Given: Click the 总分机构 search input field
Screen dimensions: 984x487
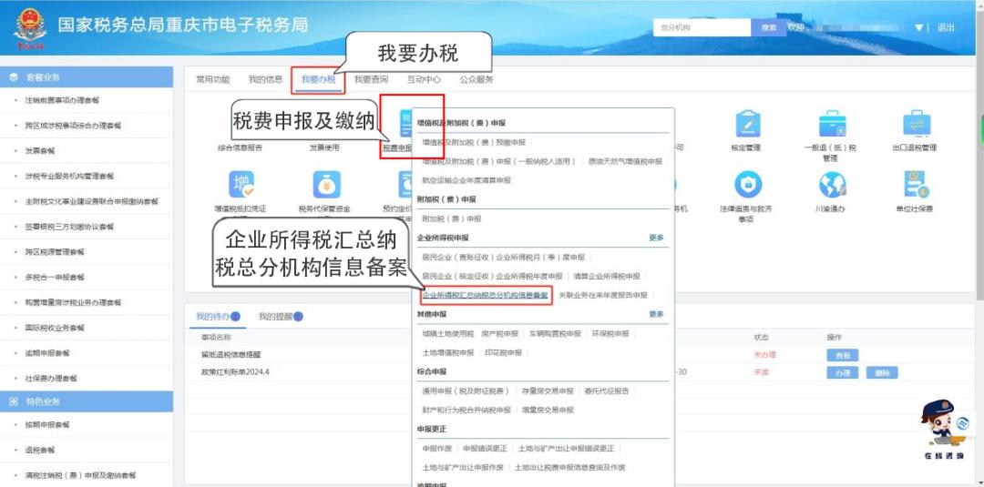Looking at the screenshot, I should (x=702, y=27).
